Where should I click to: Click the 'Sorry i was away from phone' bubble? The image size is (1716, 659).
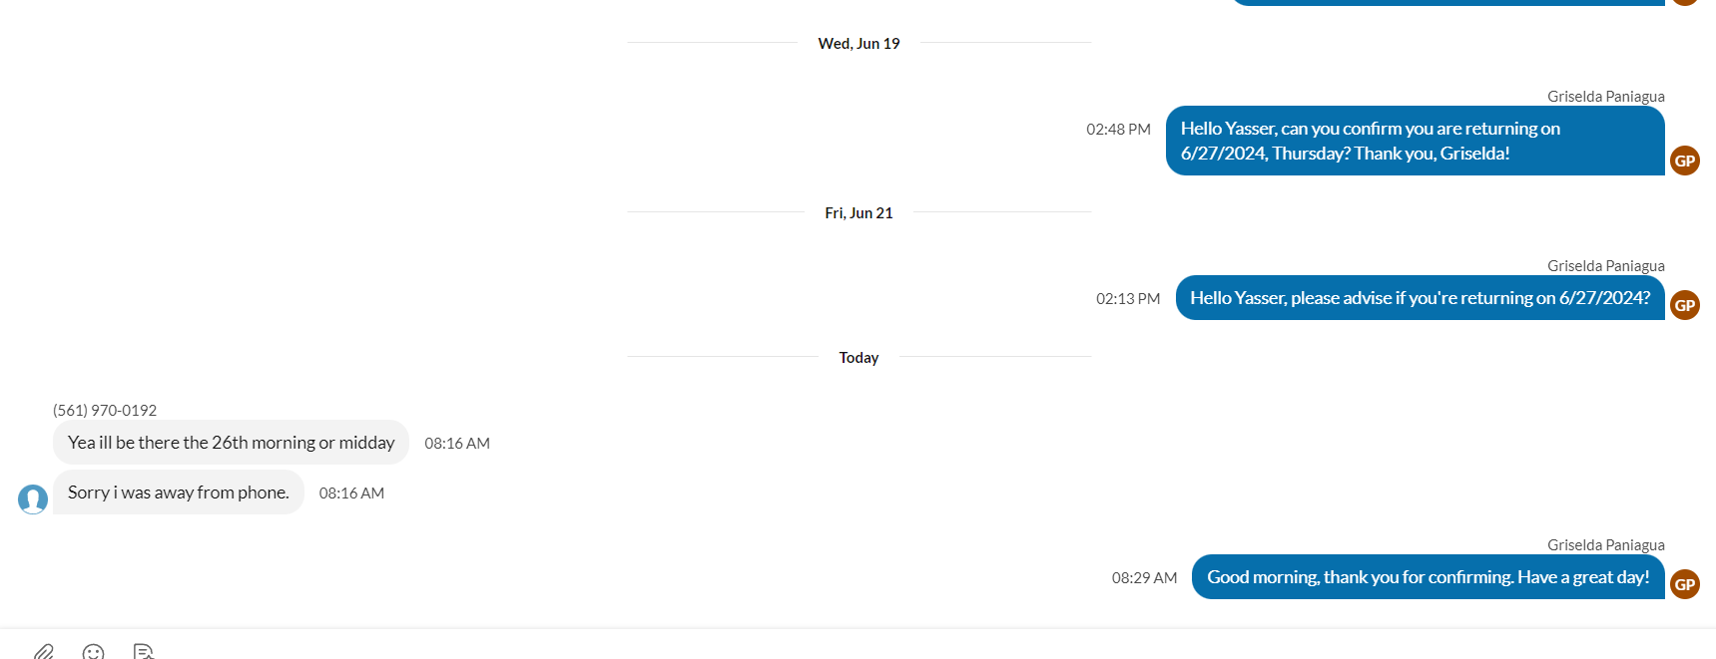[179, 492]
